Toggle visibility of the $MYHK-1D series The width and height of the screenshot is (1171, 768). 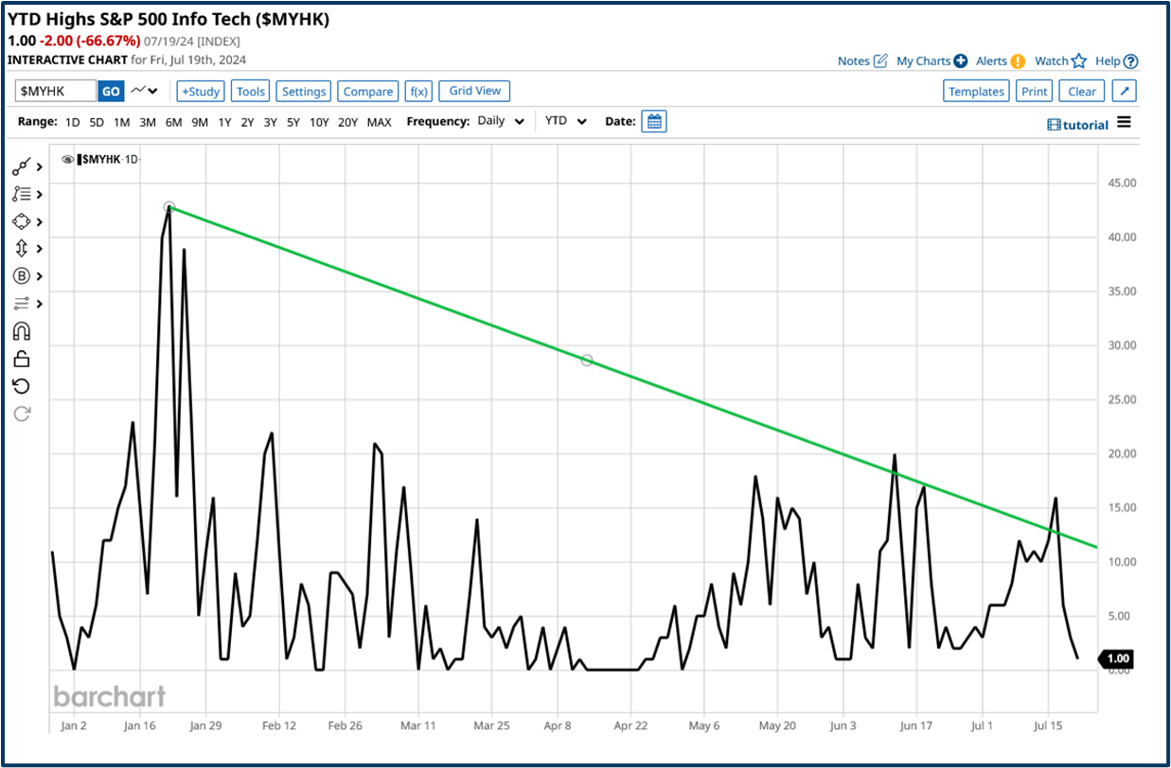tap(66, 159)
